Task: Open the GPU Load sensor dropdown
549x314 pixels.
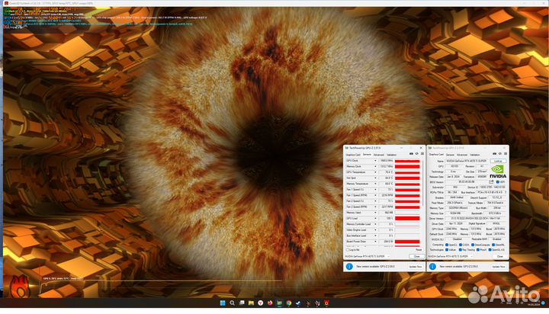Action: click(376, 218)
